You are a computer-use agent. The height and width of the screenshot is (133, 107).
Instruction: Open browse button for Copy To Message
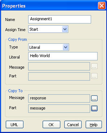coord(94,98)
